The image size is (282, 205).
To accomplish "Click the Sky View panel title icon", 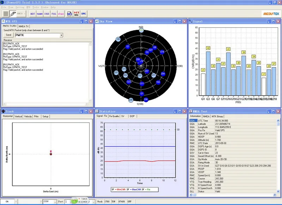I will coord(97,21).
